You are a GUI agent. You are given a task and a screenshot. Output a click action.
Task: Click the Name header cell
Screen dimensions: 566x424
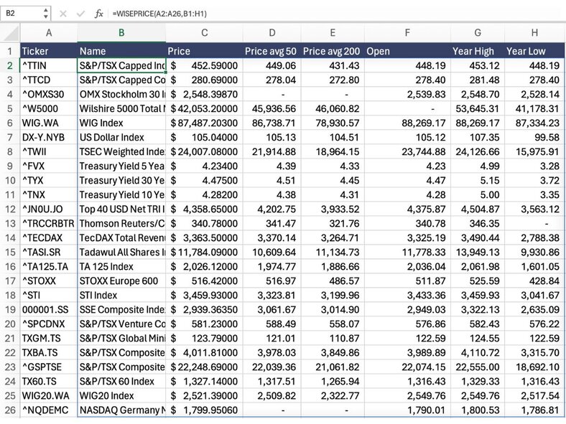[x=121, y=51]
